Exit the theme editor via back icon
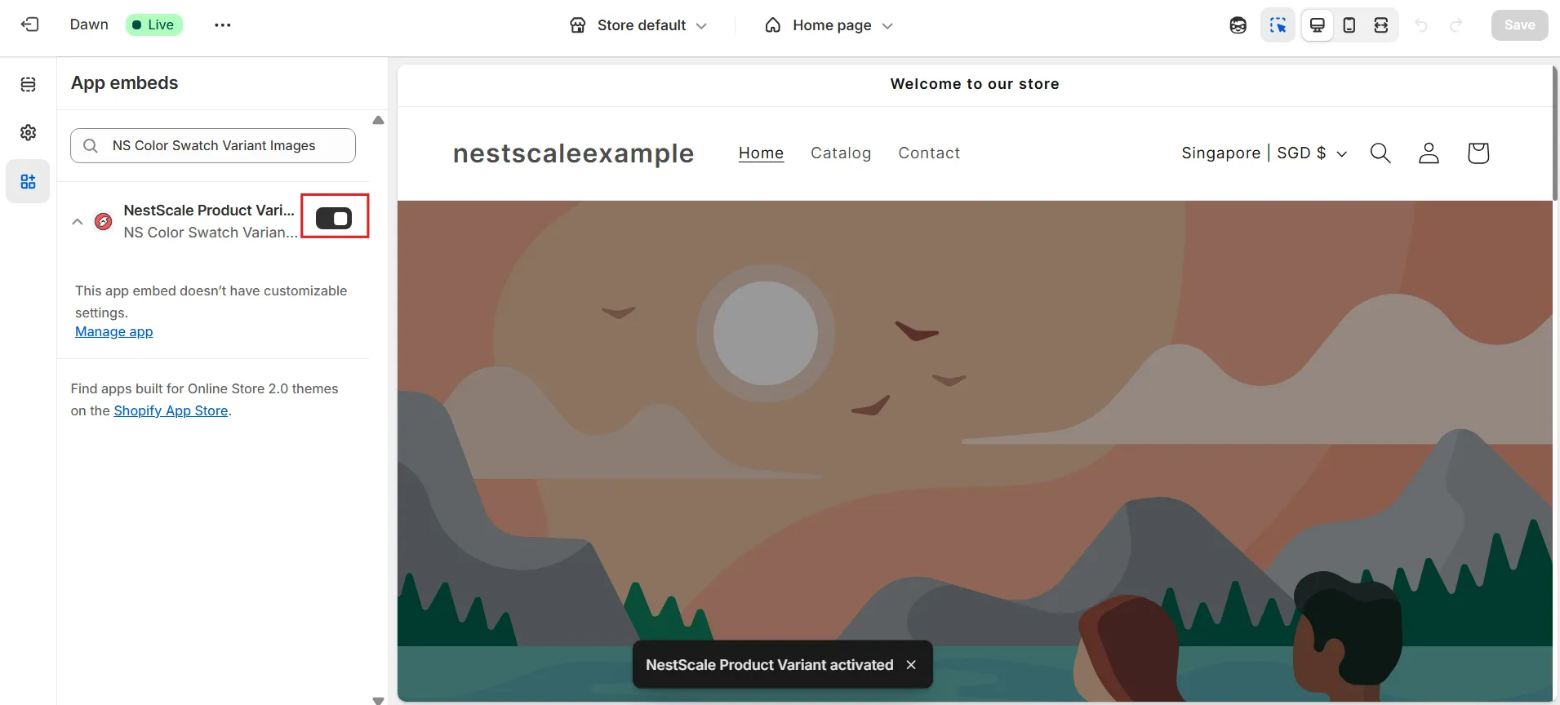This screenshot has height=705, width=1560. pyautogui.click(x=29, y=24)
